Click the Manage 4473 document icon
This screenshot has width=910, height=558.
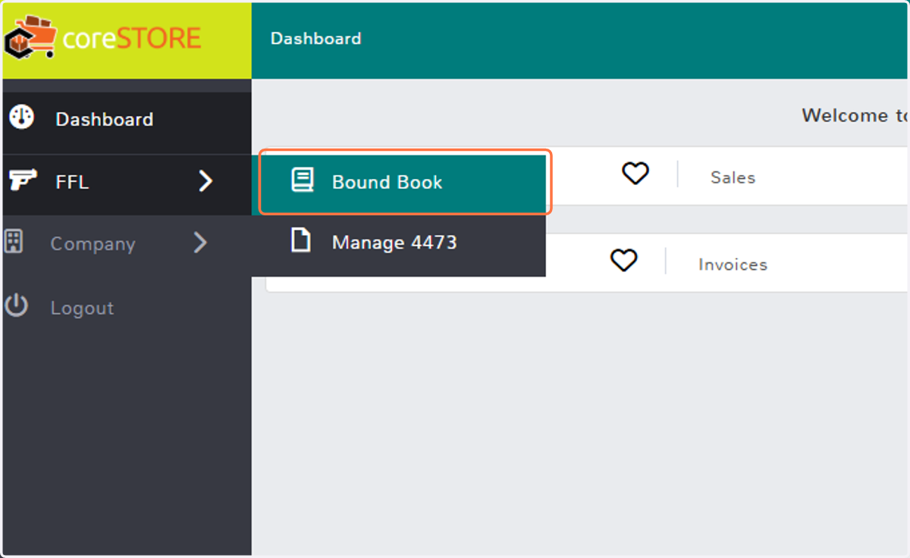point(301,241)
